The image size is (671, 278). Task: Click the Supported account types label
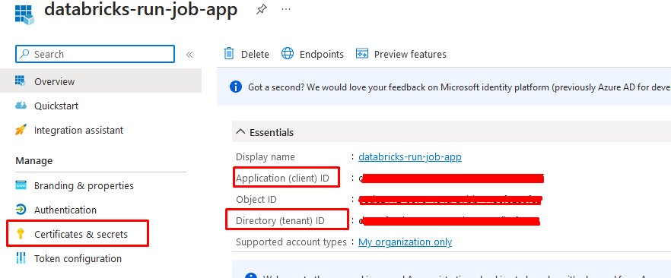[x=291, y=242]
